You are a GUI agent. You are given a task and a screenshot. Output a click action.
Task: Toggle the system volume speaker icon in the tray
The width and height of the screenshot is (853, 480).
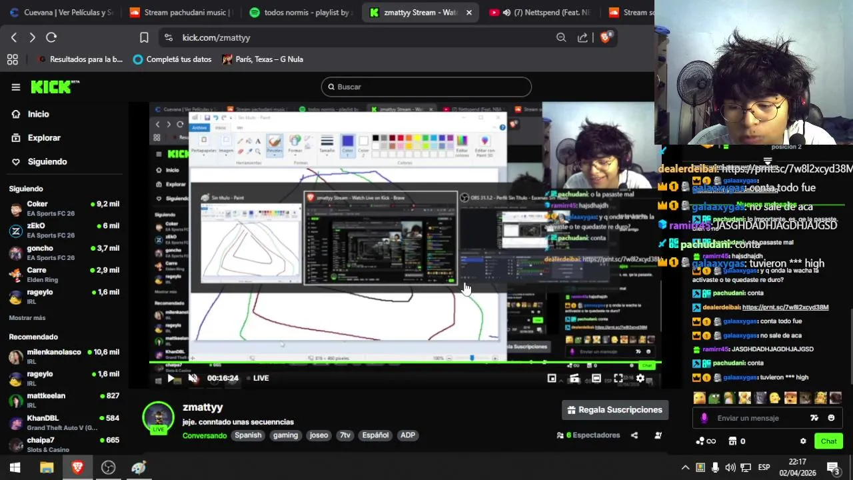pyautogui.click(x=730, y=467)
